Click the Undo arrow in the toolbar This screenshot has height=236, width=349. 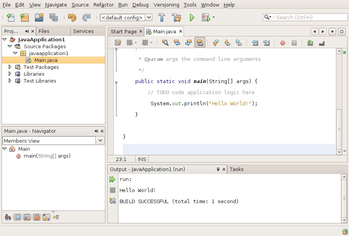coord(72,17)
